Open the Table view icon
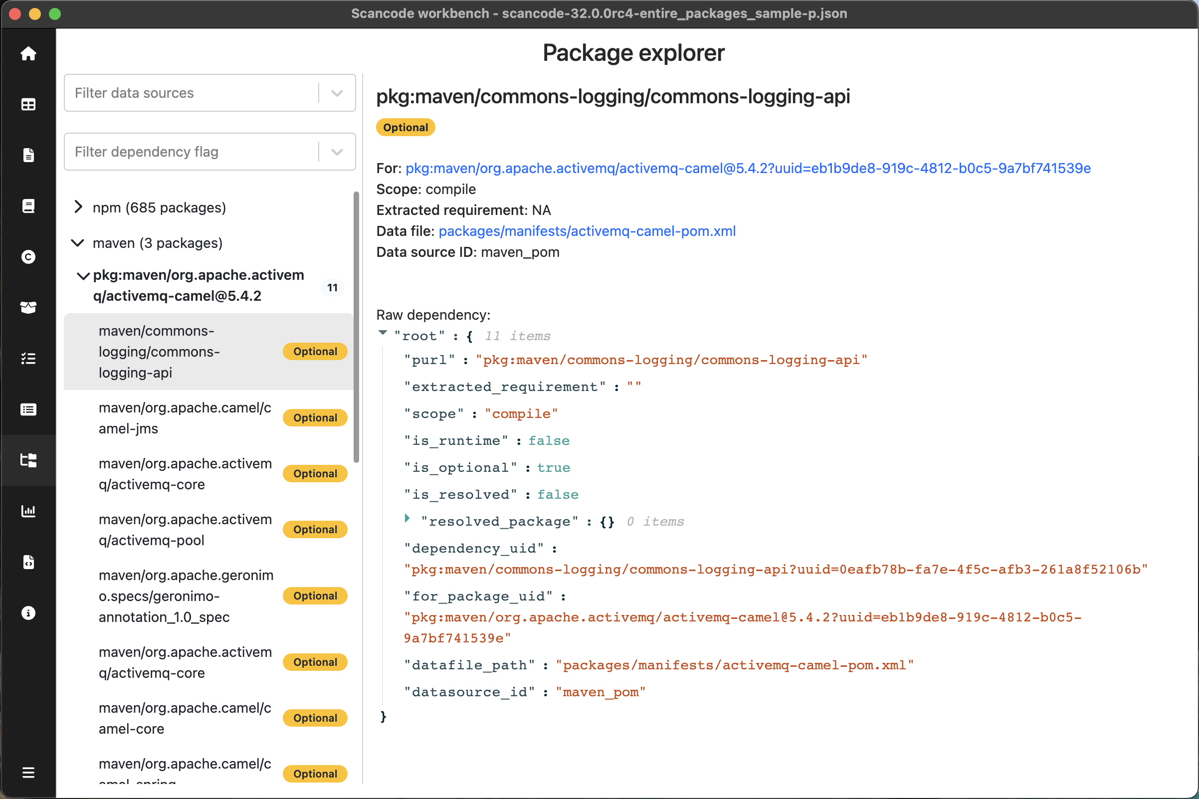 pos(28,104)
